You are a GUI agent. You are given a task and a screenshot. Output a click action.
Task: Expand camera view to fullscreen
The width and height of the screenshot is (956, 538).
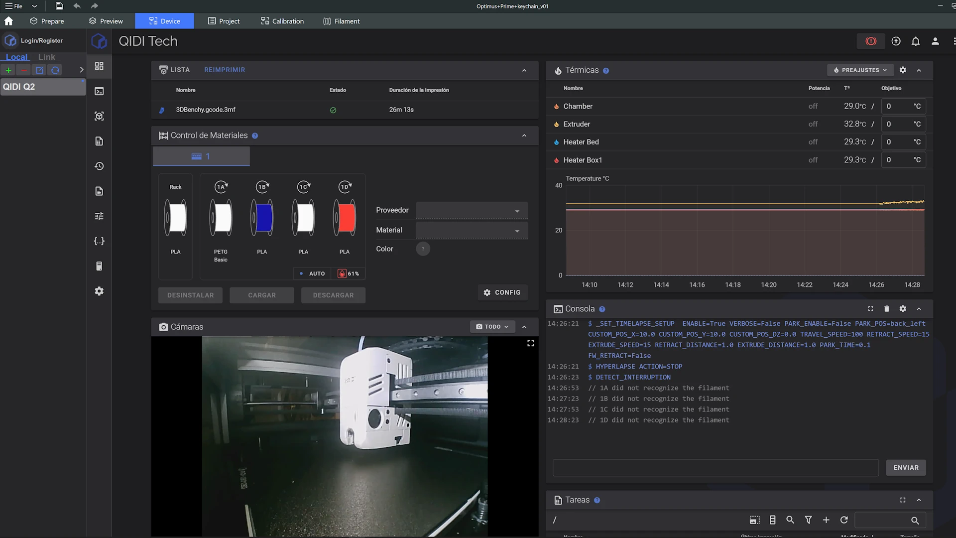click(531, 343)
